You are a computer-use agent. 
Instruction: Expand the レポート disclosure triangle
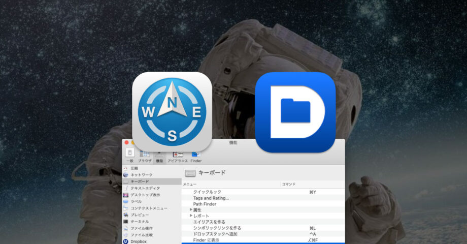(x=191, y=216)
